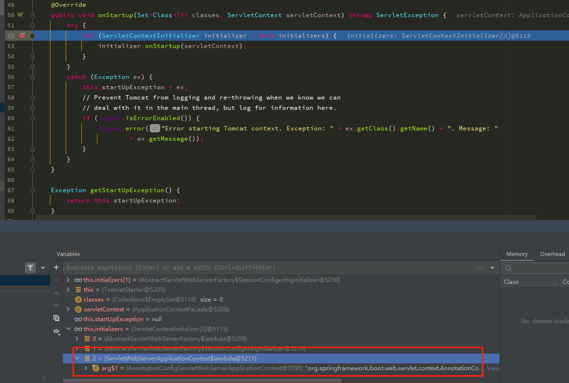This screenshot has height=383, width=569.
Task: Click the fold end marker on line 64
Action: (x=32, y=159)
